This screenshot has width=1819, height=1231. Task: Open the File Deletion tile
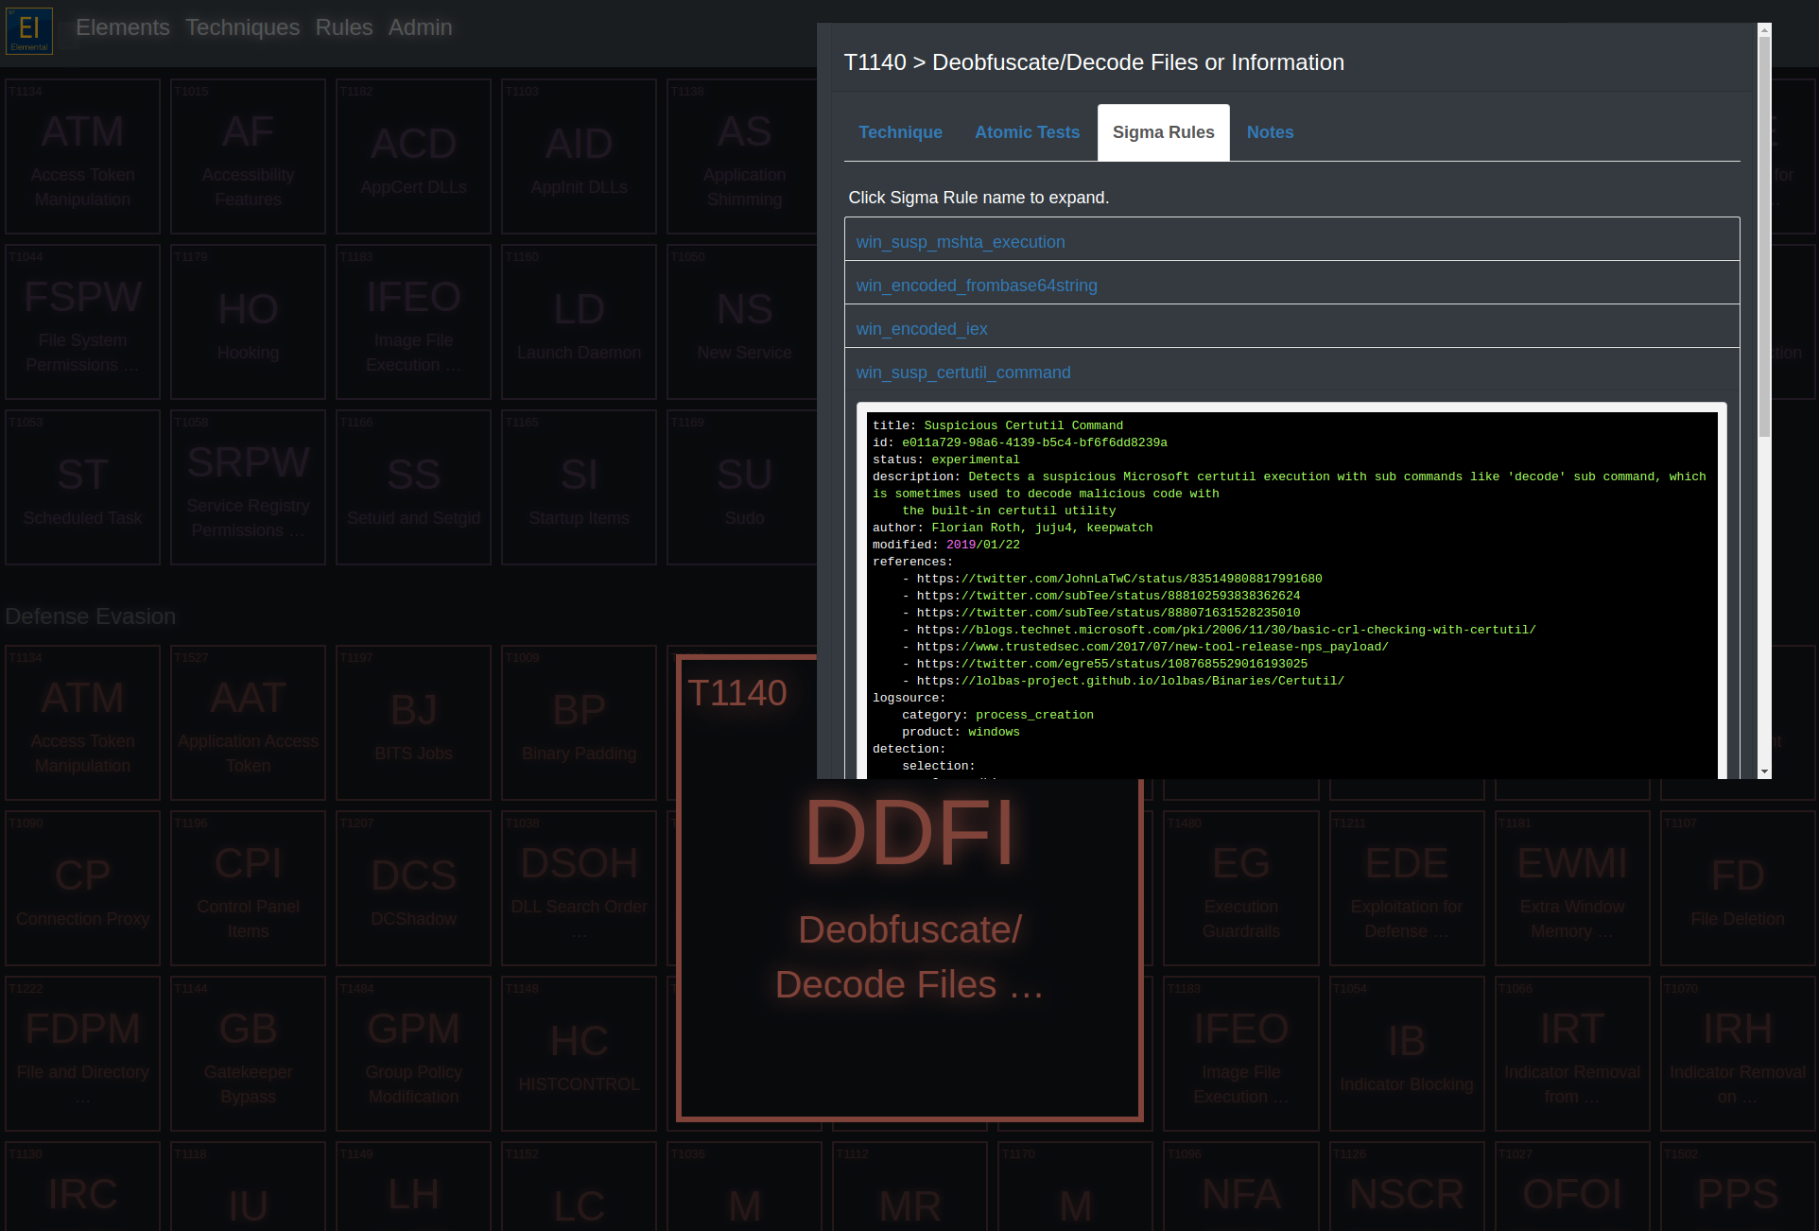pyautogui.click(x=1738, y=889)
